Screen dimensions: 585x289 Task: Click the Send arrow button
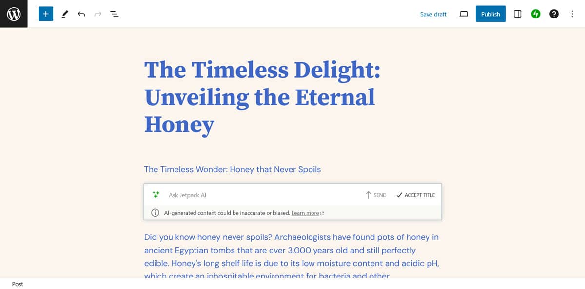(x=376, y=195)
